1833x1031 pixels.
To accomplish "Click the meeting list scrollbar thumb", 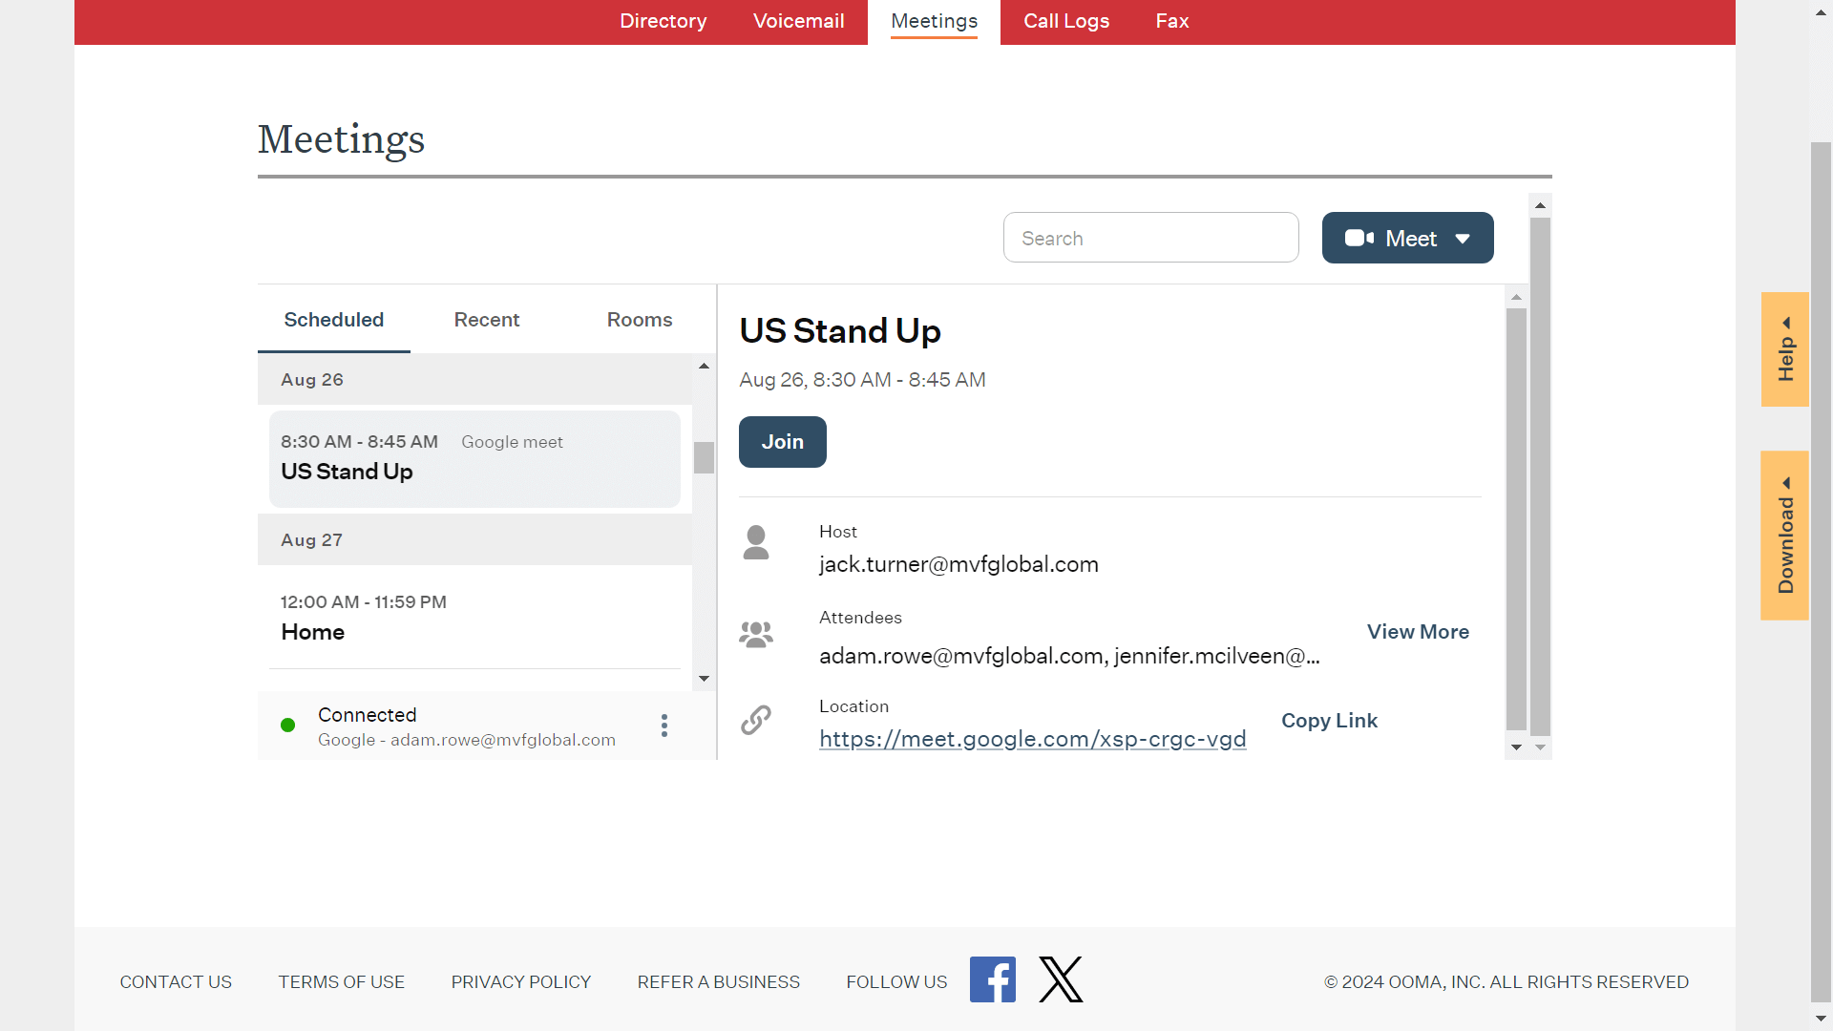I will coord(704,457).
